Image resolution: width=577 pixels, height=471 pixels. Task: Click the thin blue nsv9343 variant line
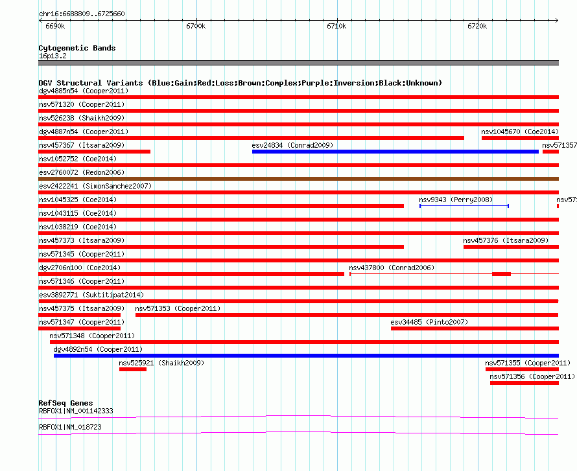tap(464, 206)
